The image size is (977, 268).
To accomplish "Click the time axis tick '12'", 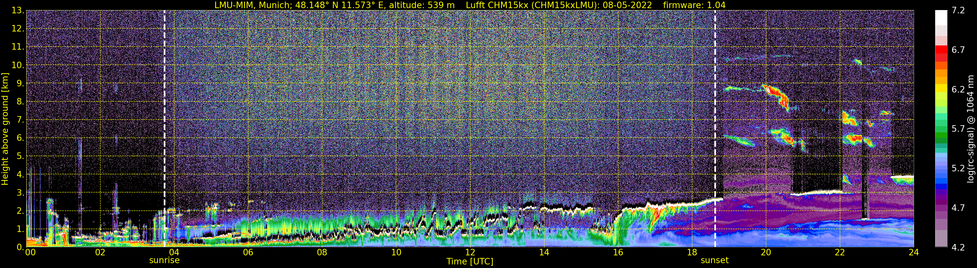I will pyautogui.click(x=470, y=252).
